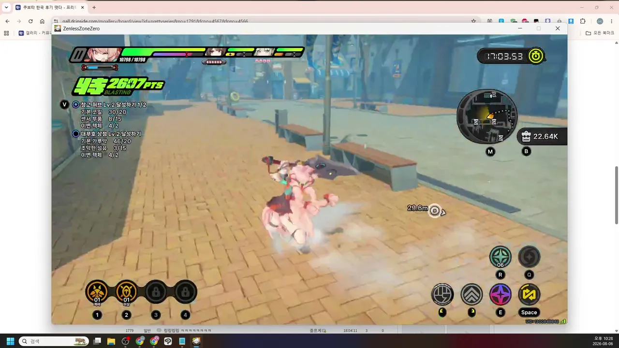Open the Chrome three-dot menu

pos(612,21)
